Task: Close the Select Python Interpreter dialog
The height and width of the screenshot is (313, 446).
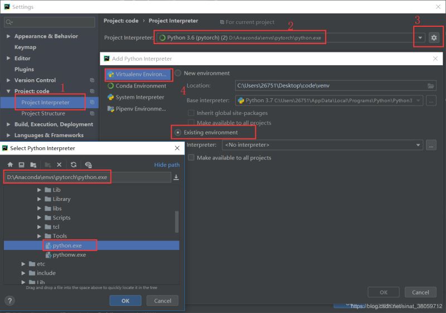Action: pyautogui.click(x=177, y=148)
